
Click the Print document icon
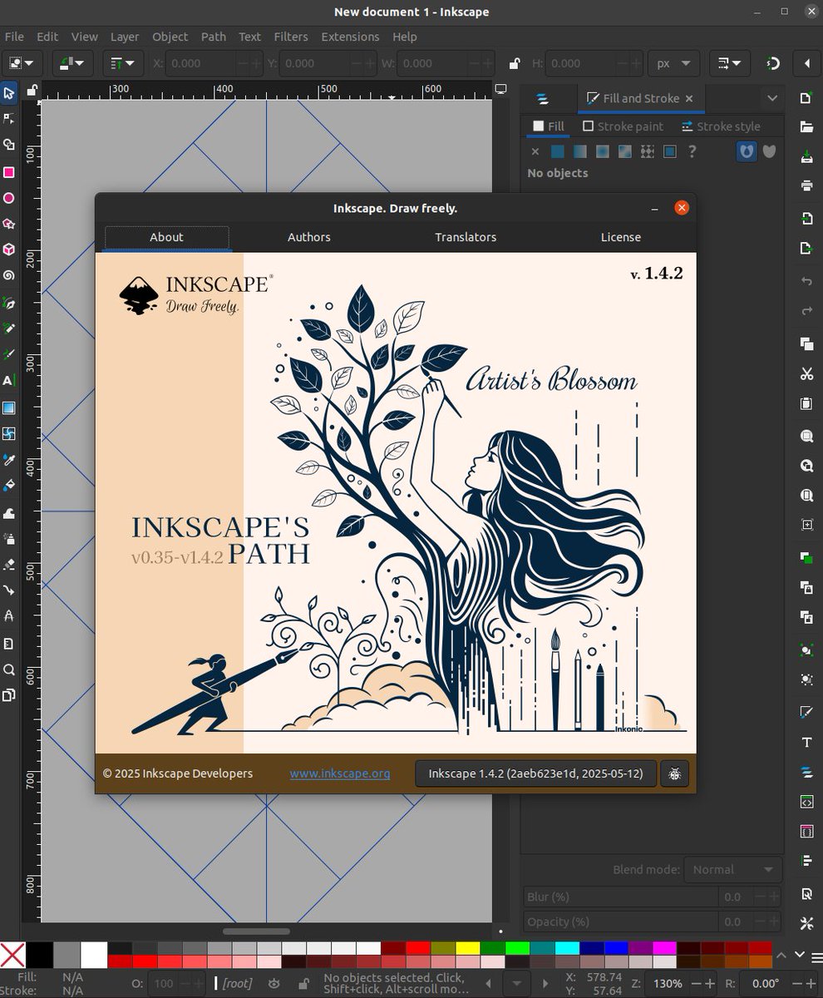[806, 185]
